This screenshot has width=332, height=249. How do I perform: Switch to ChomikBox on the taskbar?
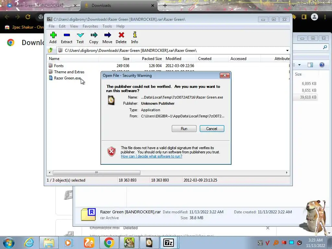click(129, 243)
